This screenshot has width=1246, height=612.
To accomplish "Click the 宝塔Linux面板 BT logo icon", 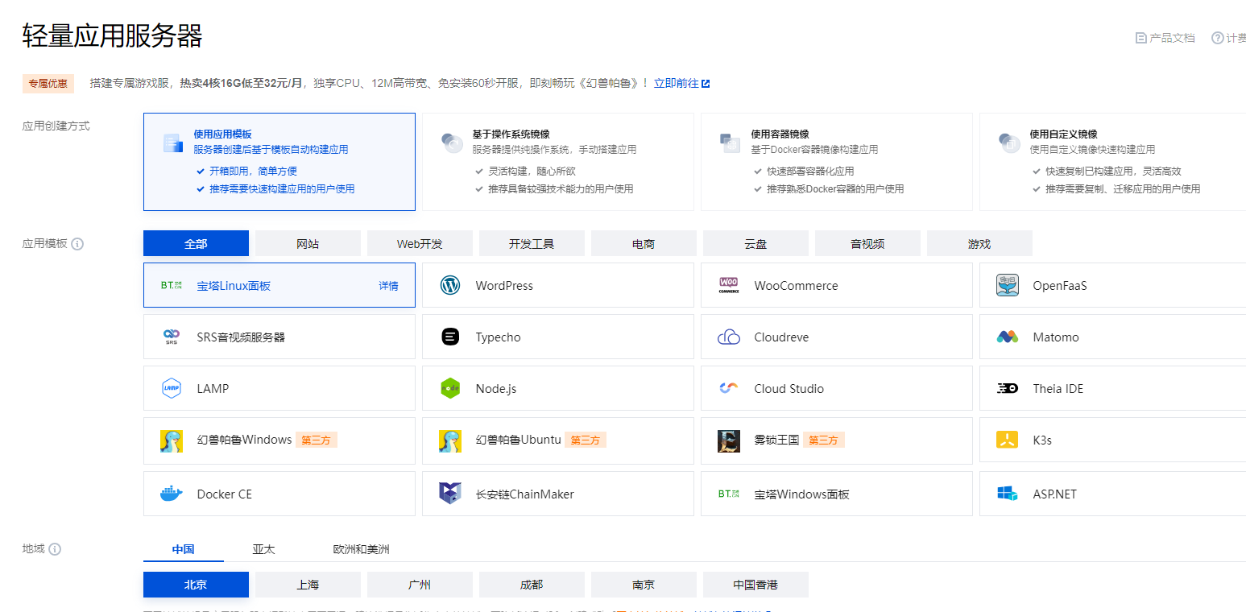I will 172,285.
